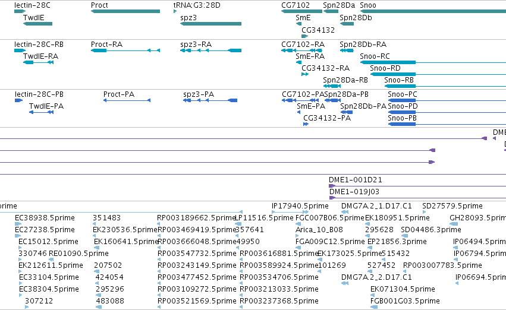The image size is (506, 310).
Task: Select the FGB001G03.5prime EST label
Action: point(405,301)
